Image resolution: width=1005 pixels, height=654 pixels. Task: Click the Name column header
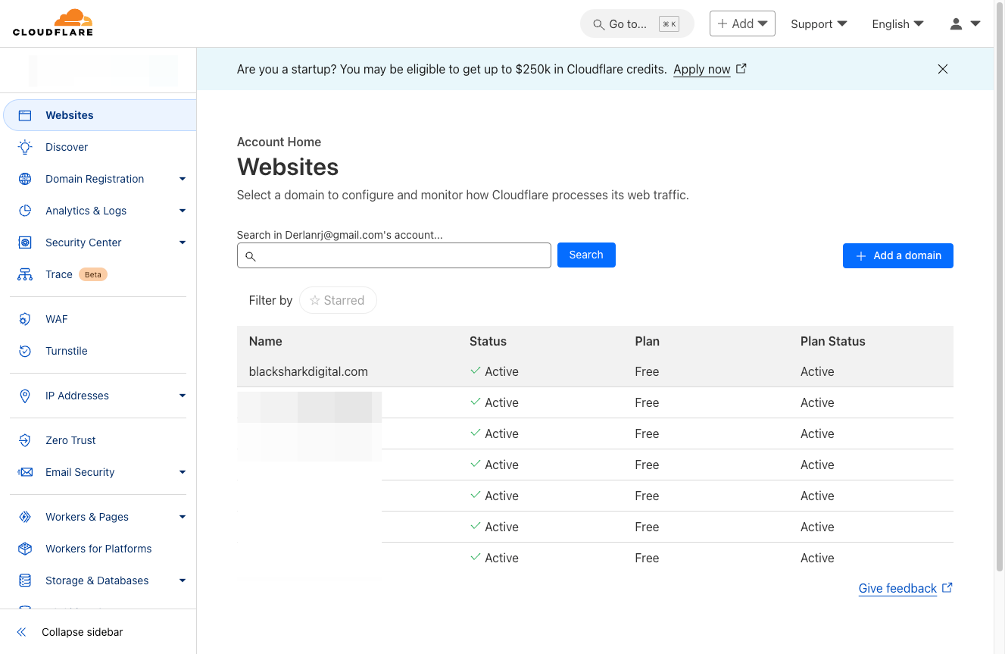click(265, 341)
